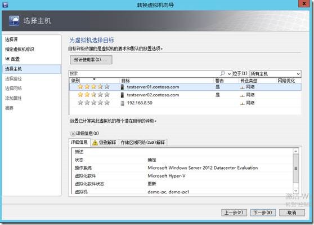Image resolution: width=314 pixels, height=225 pixels.
Task: Click the Microsoft Hyper-V value
Action: 167,176
